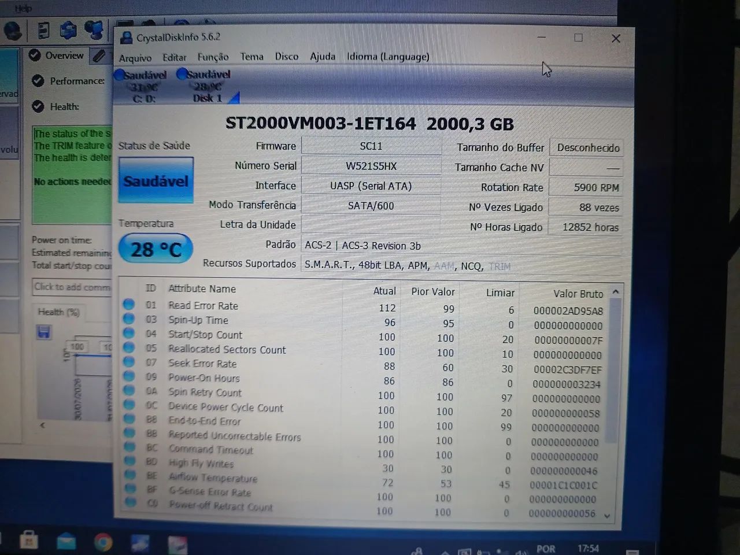This screenshot has height=555, width=740.
Task: Select the Reallocated Sectors Count row
Action: 363,351
